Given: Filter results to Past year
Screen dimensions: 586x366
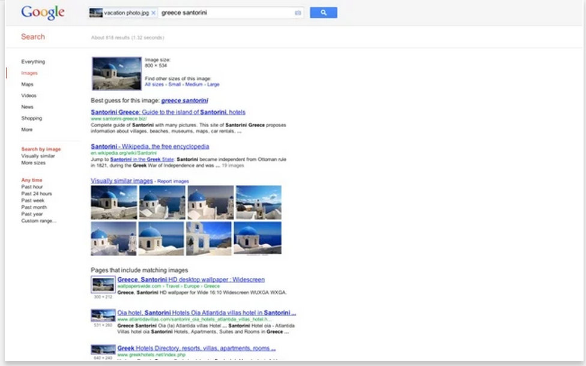Looking at the screenshot, I should (x=32, y=214).
